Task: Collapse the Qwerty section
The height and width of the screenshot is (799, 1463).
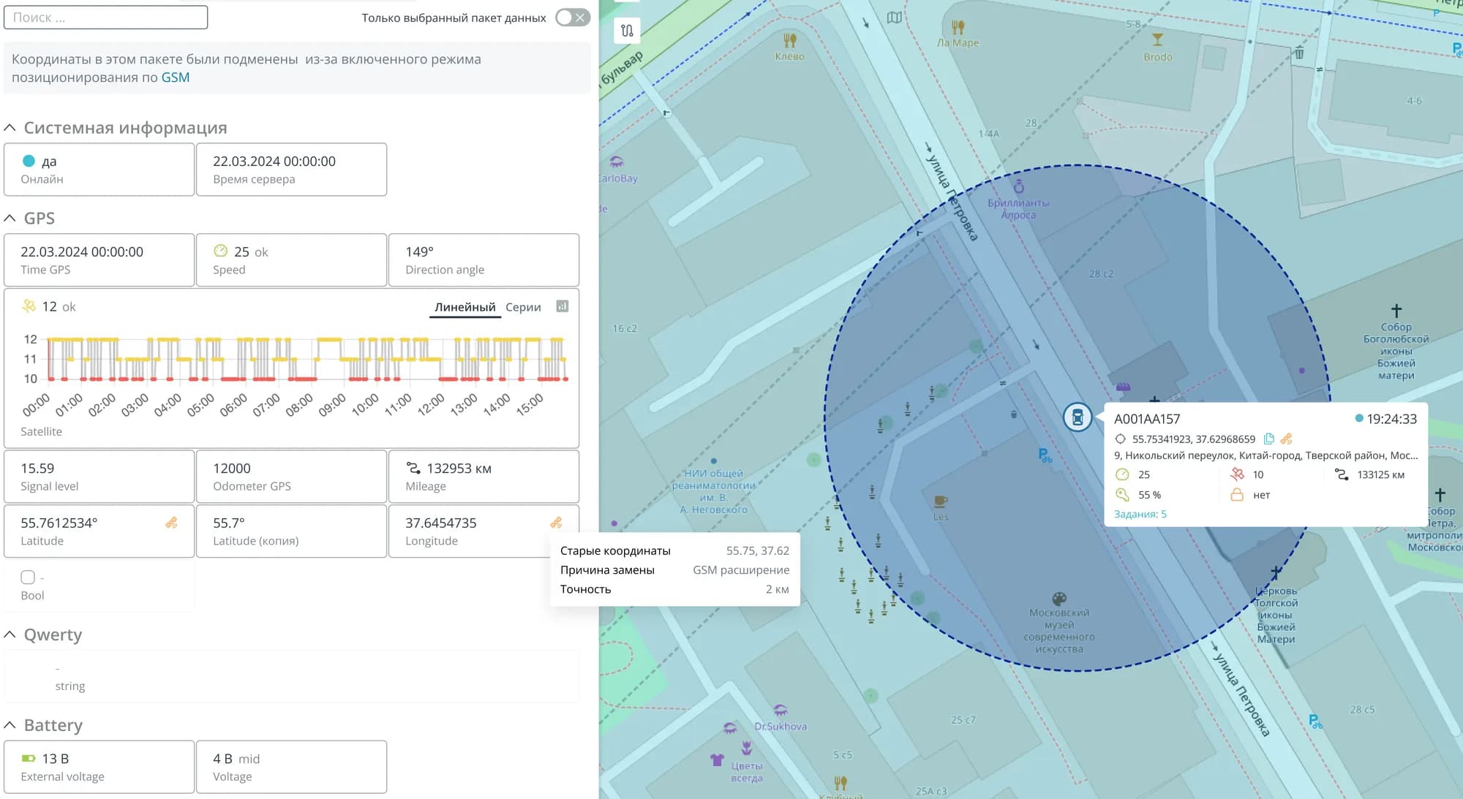Action: tap(10, 635)
